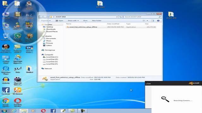Click the Explorer back navigation arrow
The width and height of the screenshot is (202, 113).
coord(40,17)
